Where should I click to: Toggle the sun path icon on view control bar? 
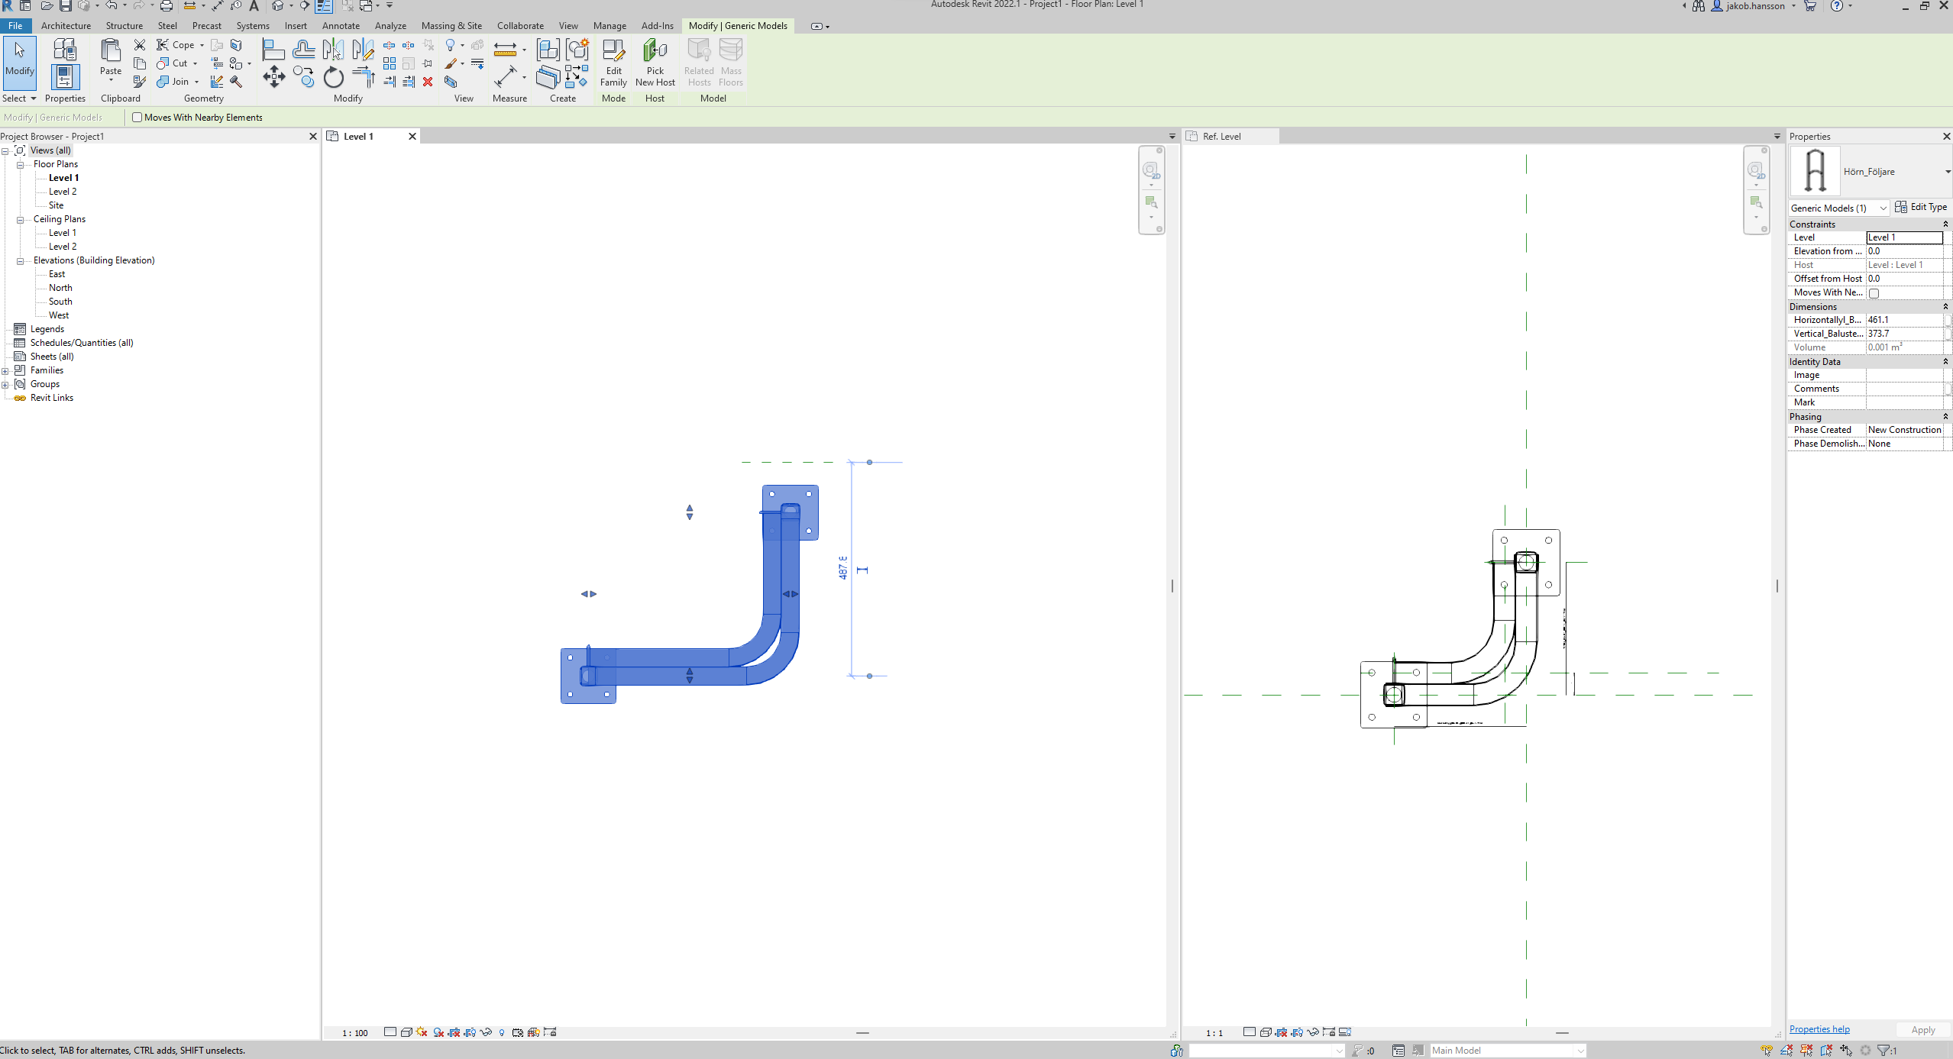(x=421, y=1032)
